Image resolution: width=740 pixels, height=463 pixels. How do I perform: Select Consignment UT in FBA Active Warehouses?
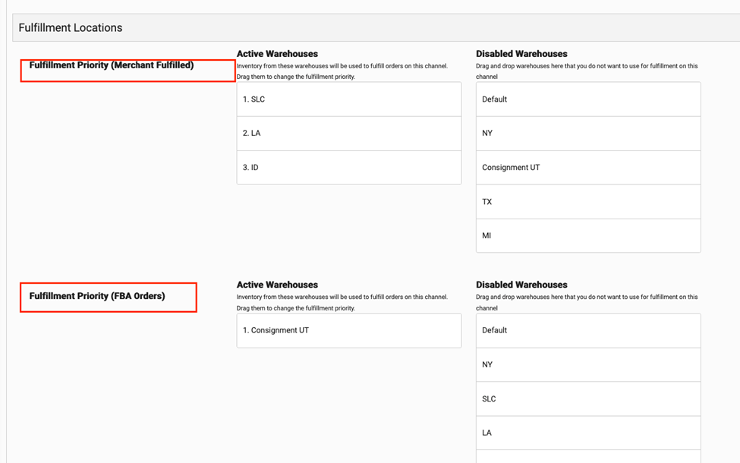[x=349, y=330]
